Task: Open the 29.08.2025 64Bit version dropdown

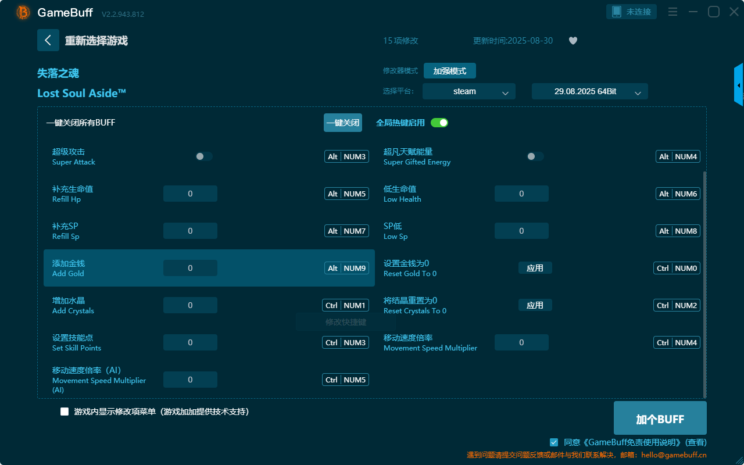Action: (x=590, y=91)
